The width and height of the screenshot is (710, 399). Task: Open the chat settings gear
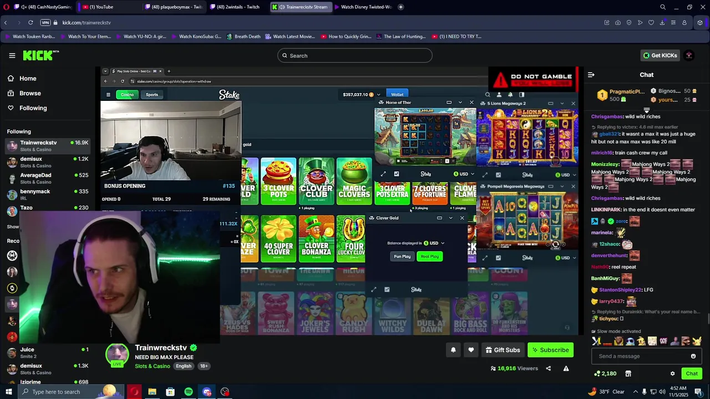tap(672, 374)
